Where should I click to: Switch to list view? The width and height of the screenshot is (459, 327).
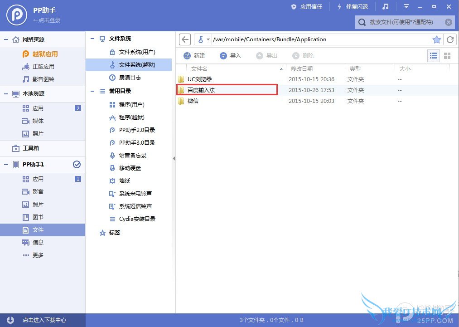pyautogui.click(x=434, y=56)
